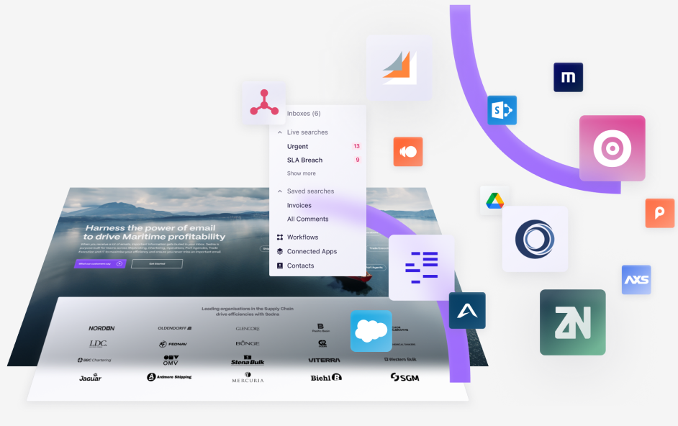Click the Mercuria logo

click(x=248, y=378)
